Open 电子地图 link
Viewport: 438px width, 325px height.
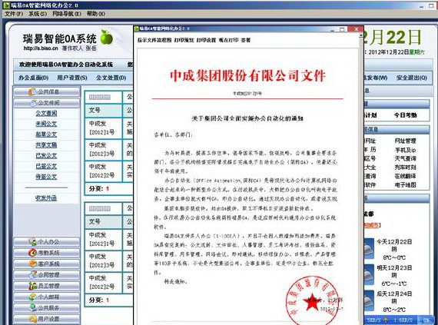pyautogui.click(x=405, y=185)
